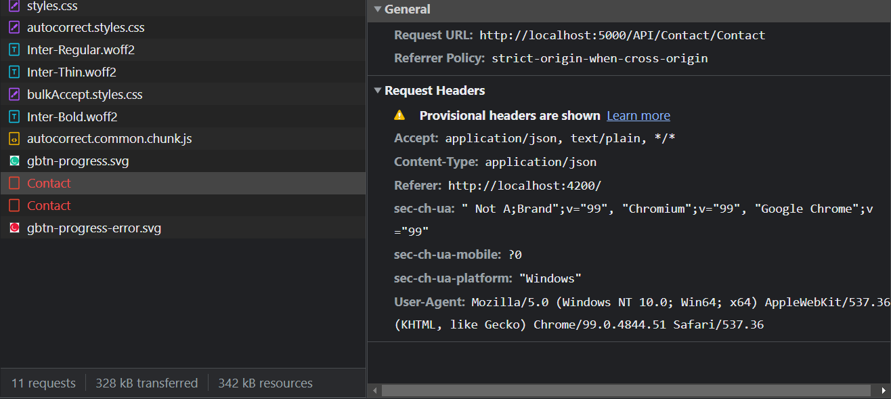The width and height of the screenshot is (891, 399).
Task: Click the 342 kB resources status
Action: [x=265, y=383]
